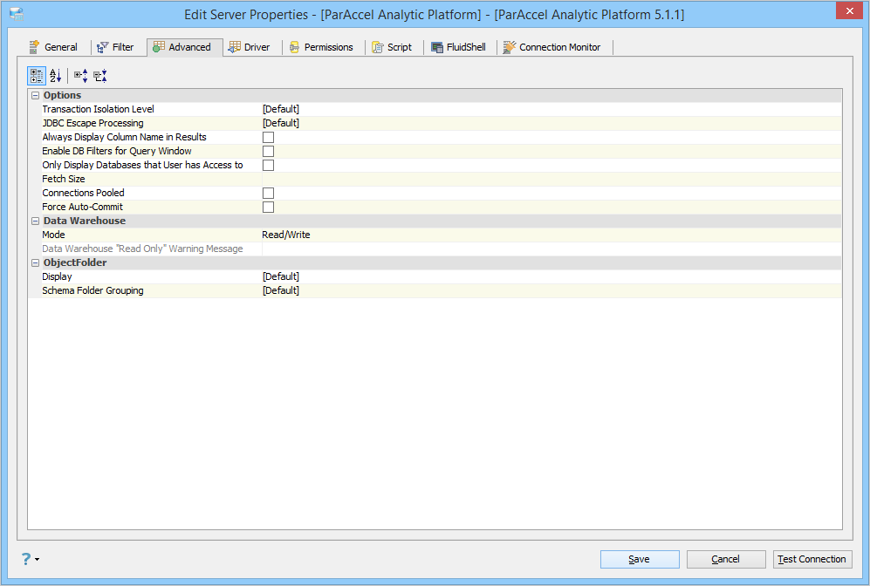The image size is (870, 586).
Task: Click the Test Connection button
Action: click(812, 559)
